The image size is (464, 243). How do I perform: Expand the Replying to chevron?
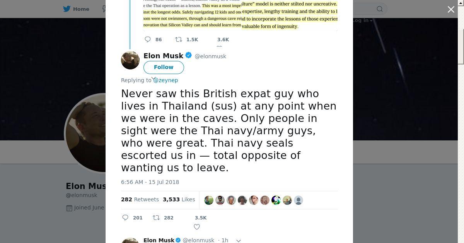tap(153, 79)
